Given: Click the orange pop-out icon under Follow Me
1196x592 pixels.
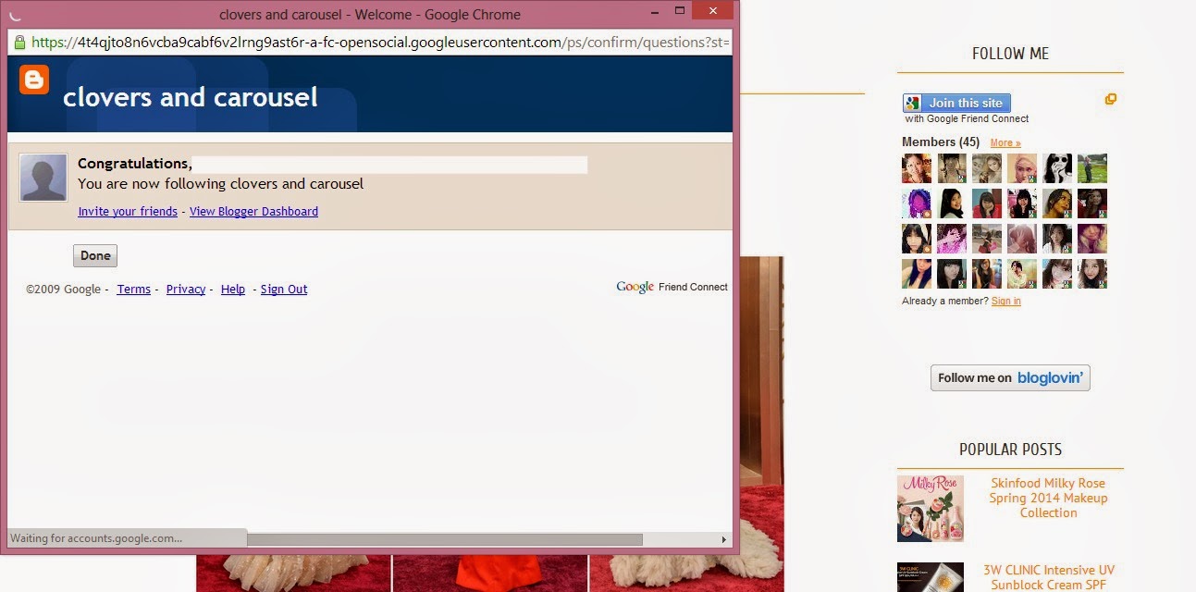Looking at the screenshot, I should click(1111, 99).
